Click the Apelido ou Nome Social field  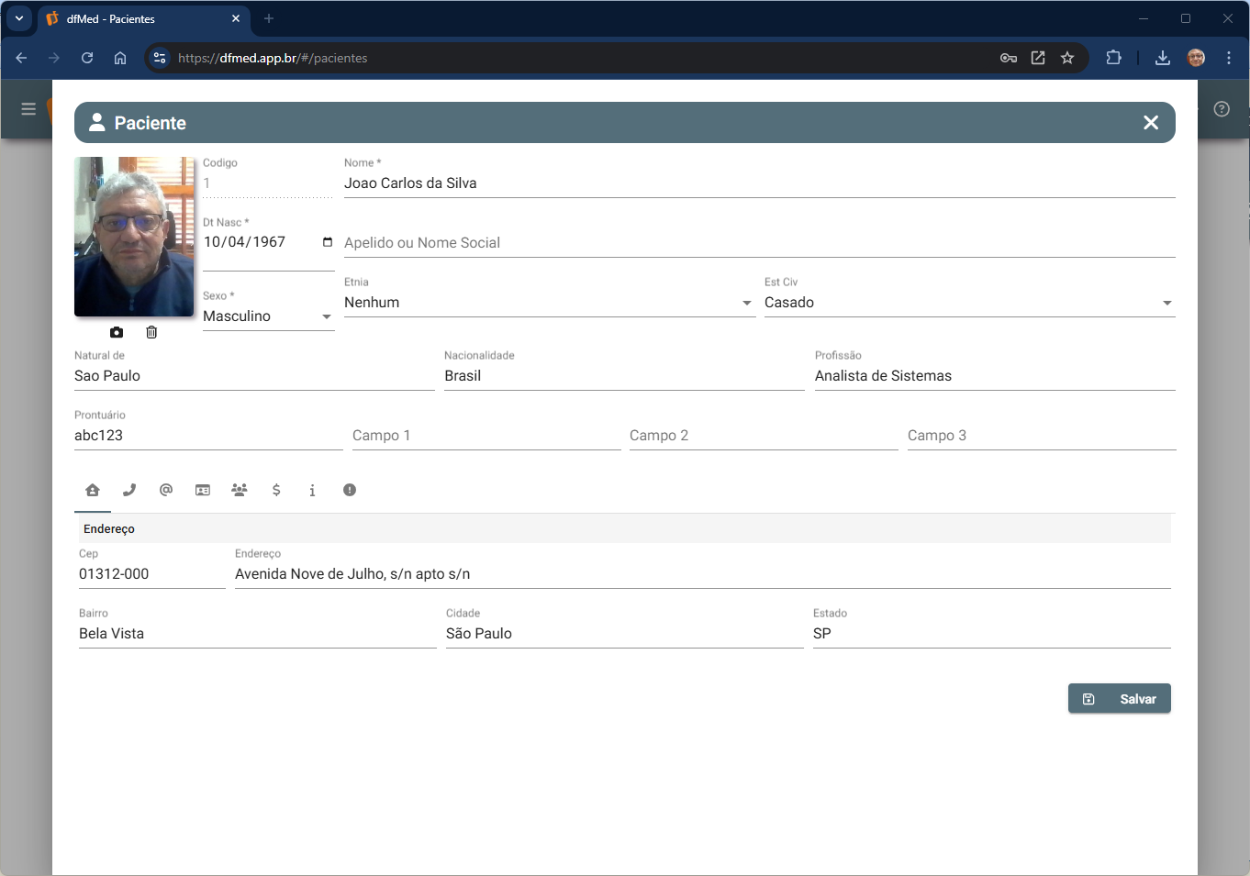(x=760, y=243)
